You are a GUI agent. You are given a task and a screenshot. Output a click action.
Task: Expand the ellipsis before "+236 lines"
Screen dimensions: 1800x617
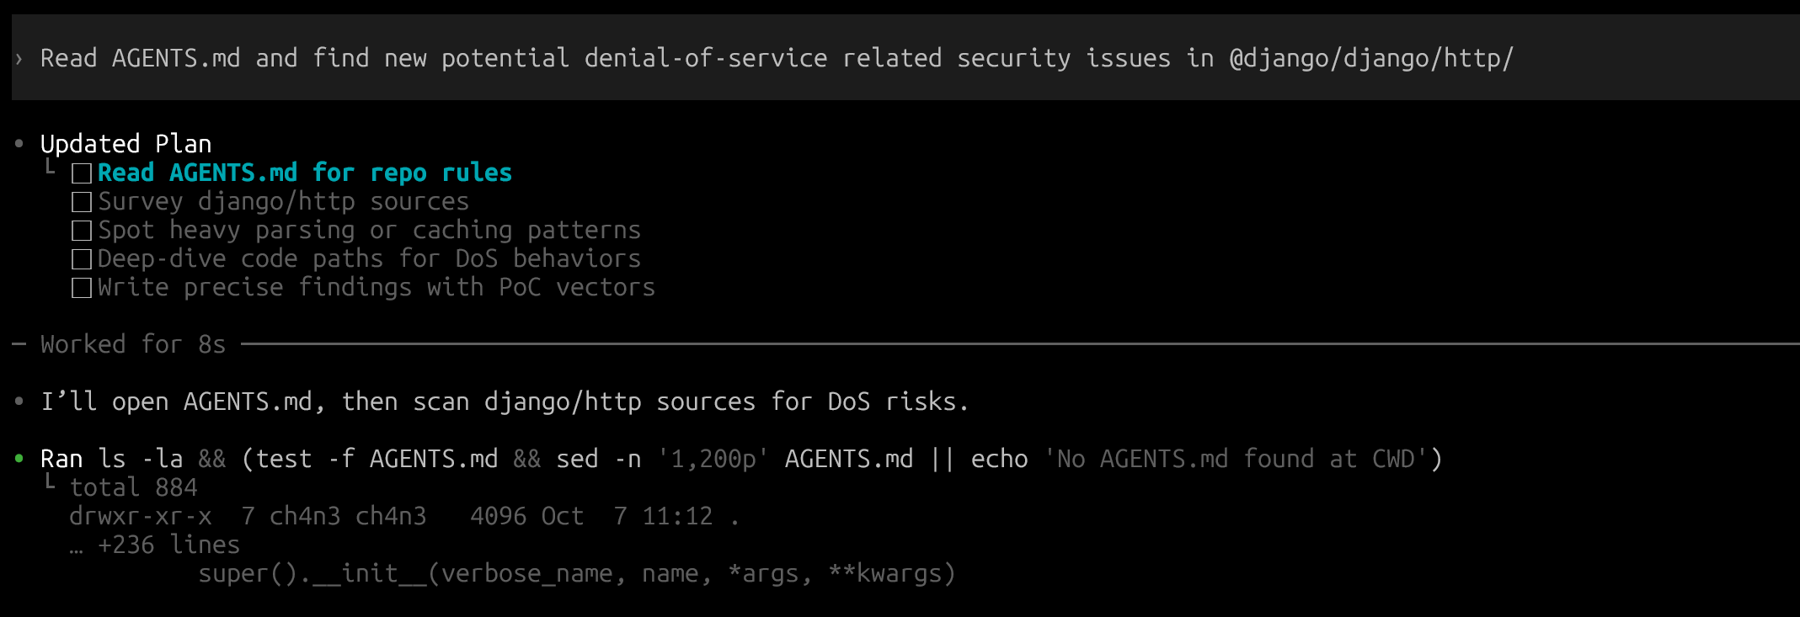tap(77, 547)
